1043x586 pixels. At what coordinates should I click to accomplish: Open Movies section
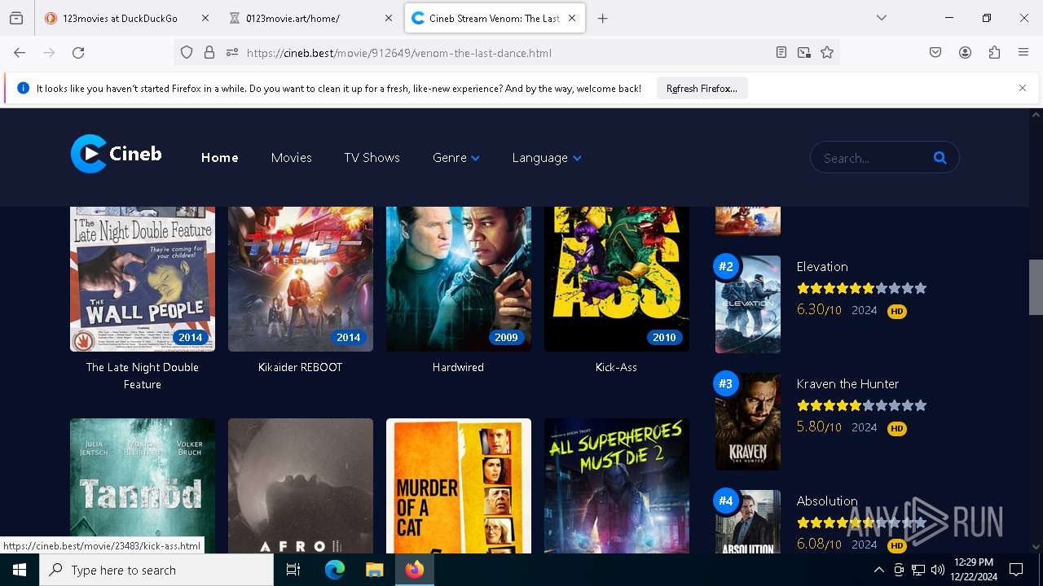pos(291,158)
